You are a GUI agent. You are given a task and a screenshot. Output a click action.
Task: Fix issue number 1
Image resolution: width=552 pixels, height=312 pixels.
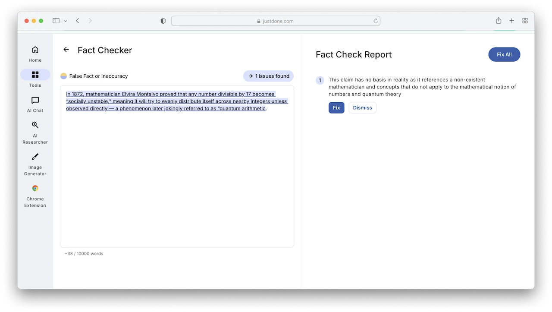pos(336,108)
